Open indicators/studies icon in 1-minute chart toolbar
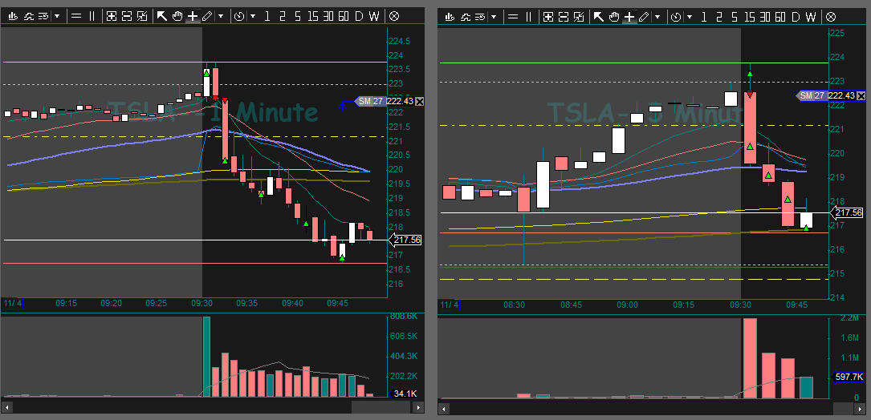 point(28,16)
